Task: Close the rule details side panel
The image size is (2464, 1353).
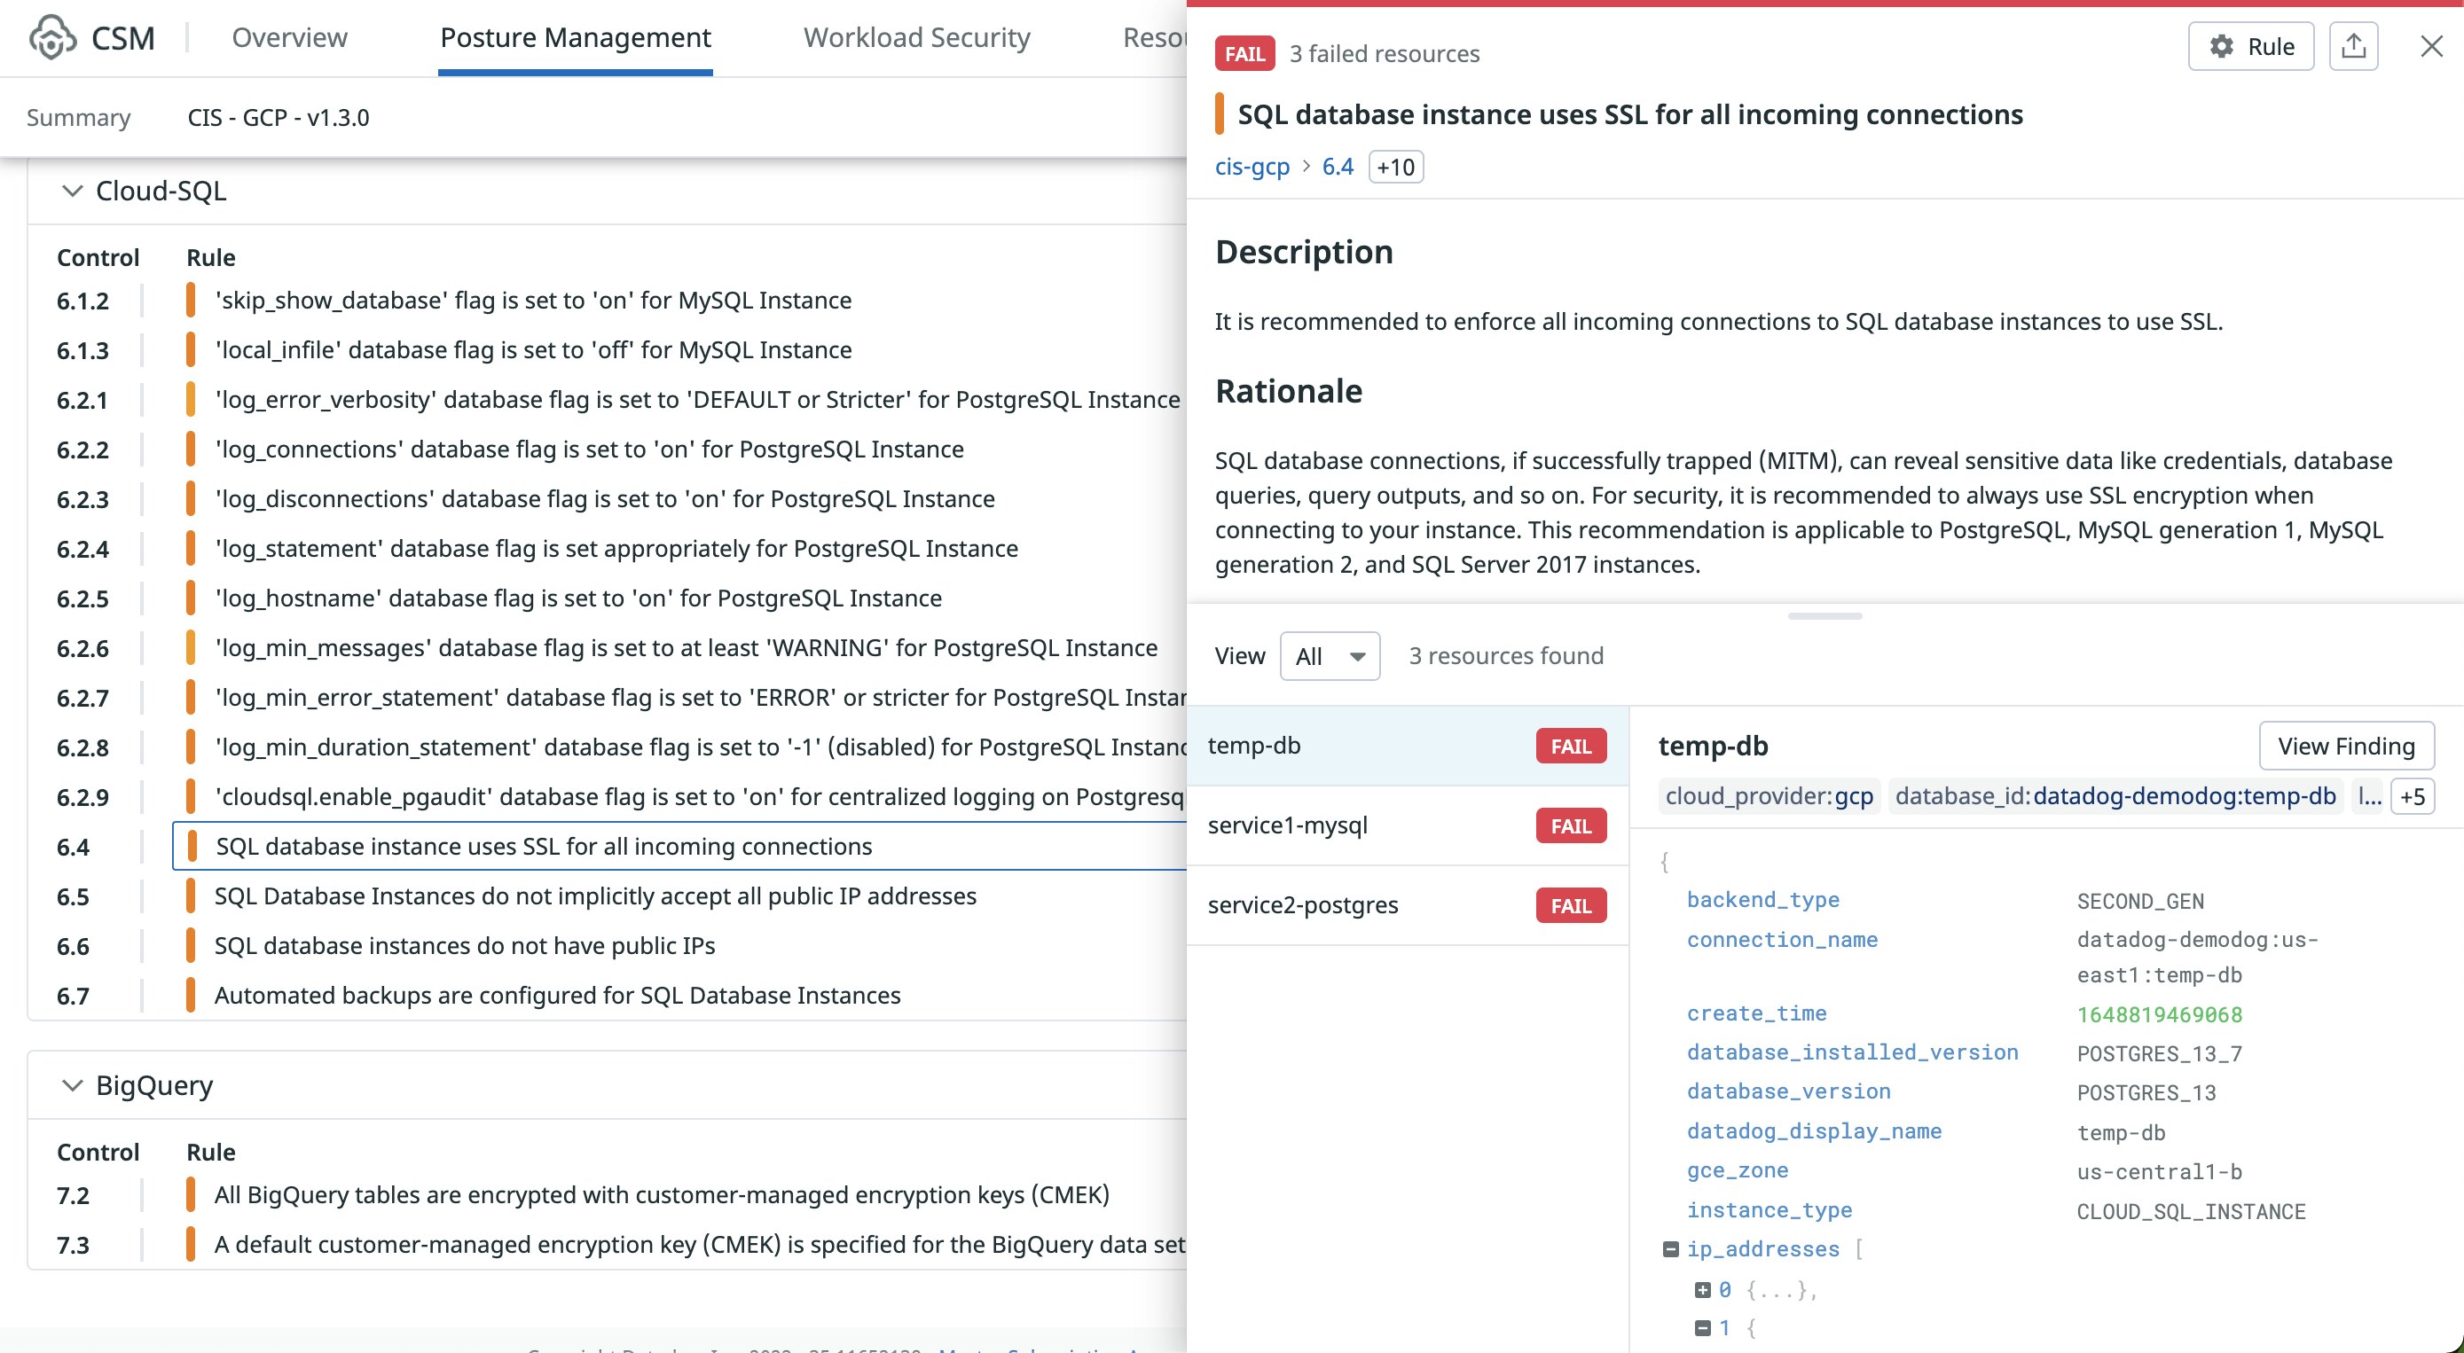Action: point(2431,45)
